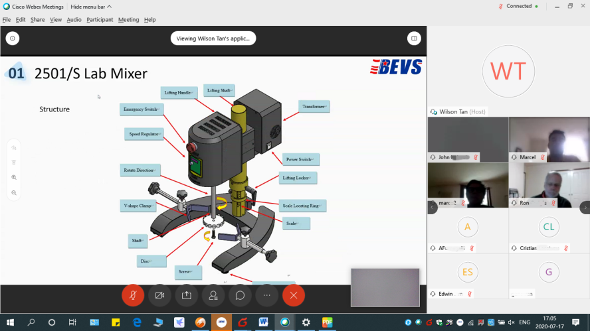Open share content button in meeting controls
The width and height of the screenshot is (590, 331).
coord(187,295)
